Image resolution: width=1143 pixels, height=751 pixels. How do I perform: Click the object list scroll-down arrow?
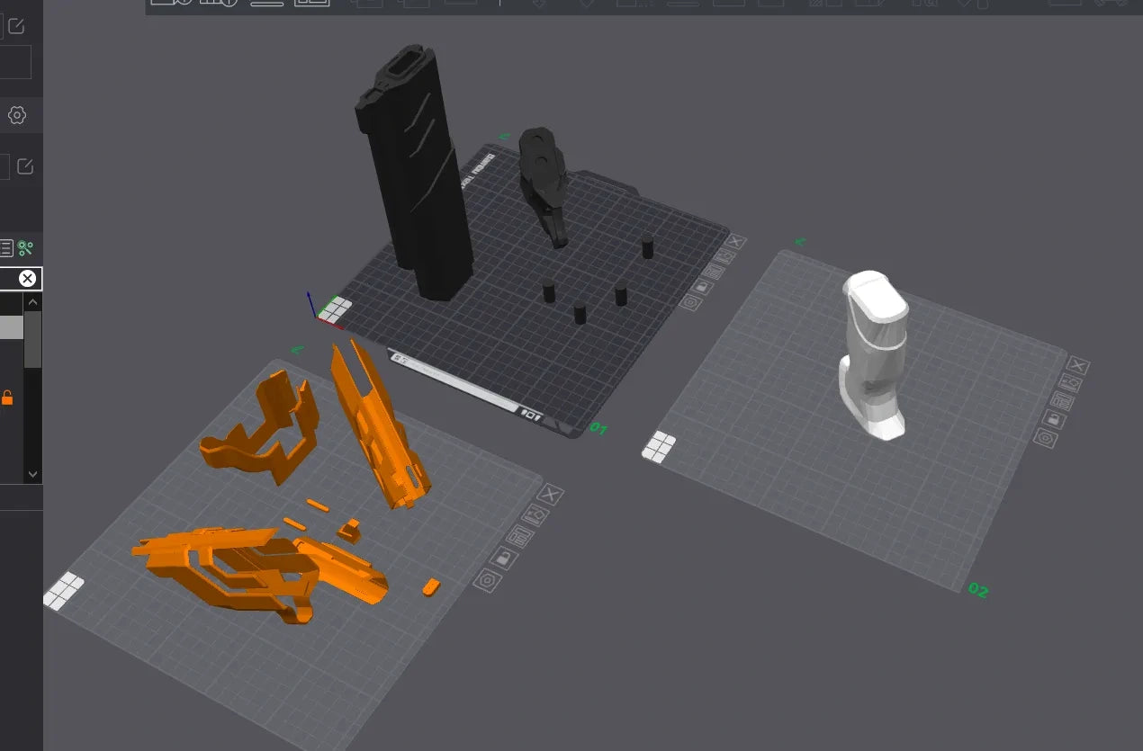click(x=32, y=474)
